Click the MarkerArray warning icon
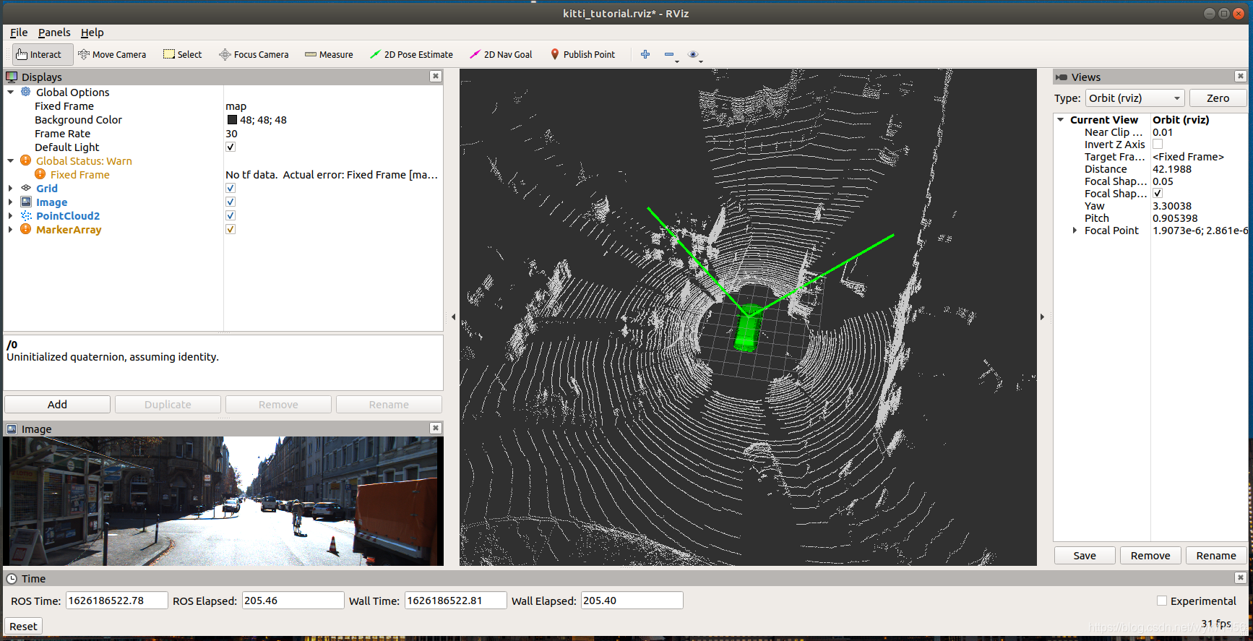 [x=26, y=229]
